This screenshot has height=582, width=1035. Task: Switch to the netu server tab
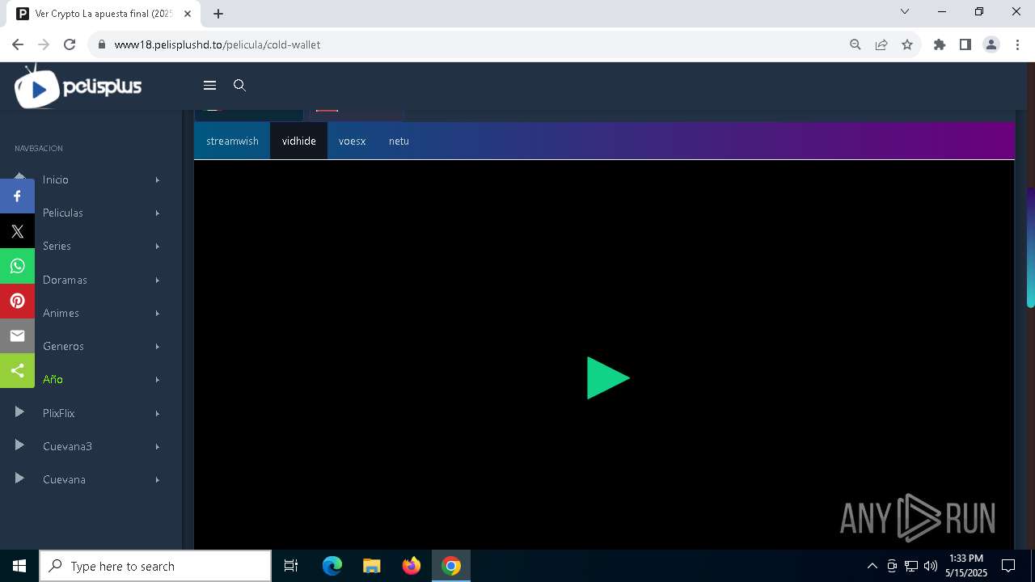[x=399, y=141]
